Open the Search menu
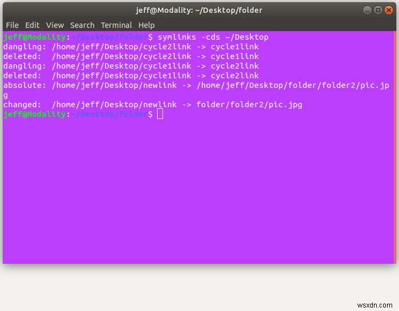399x311 pixels. point(82,25)
